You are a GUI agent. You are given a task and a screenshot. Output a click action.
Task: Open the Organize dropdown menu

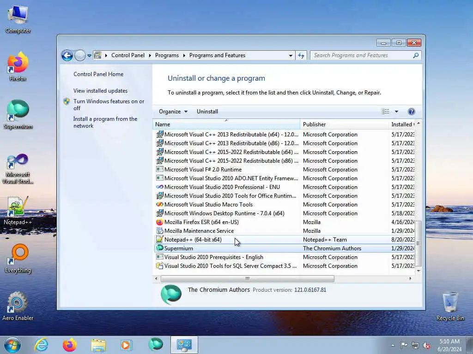click(x=173, y=112)
